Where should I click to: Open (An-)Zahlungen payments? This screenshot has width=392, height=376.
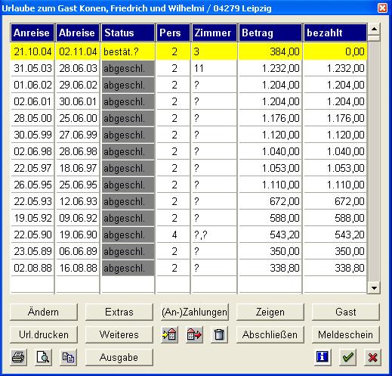coord(195,312)
